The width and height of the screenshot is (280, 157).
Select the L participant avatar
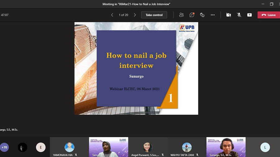click(x=265, y=147)
